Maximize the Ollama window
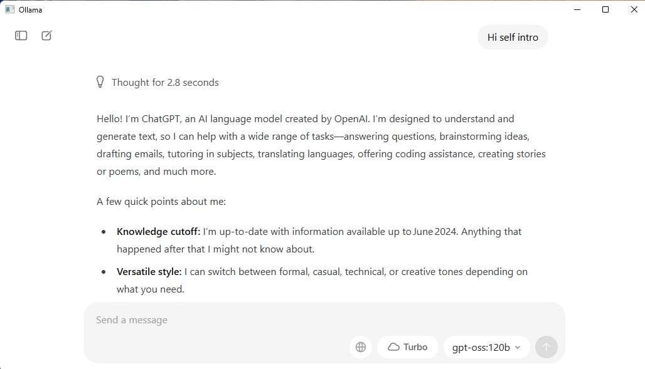The image size is (645, 369). (x=605, y=9)
